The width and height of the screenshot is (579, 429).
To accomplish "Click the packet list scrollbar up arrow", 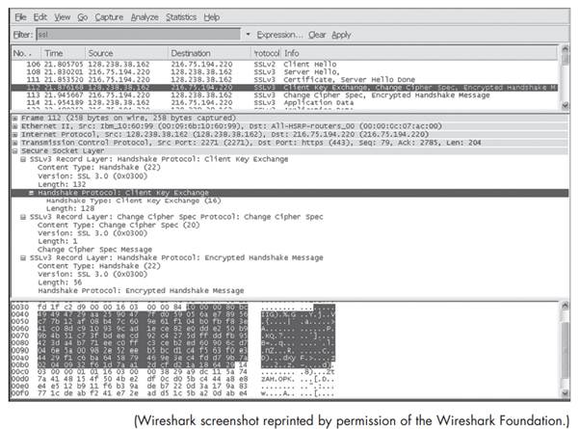I will [x=565, y=48].
